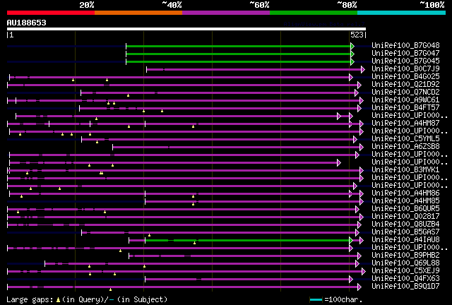Click the cyan ~100% identity color segment
The height and width of the screenshot is (305, 452).
pos(402,13)
